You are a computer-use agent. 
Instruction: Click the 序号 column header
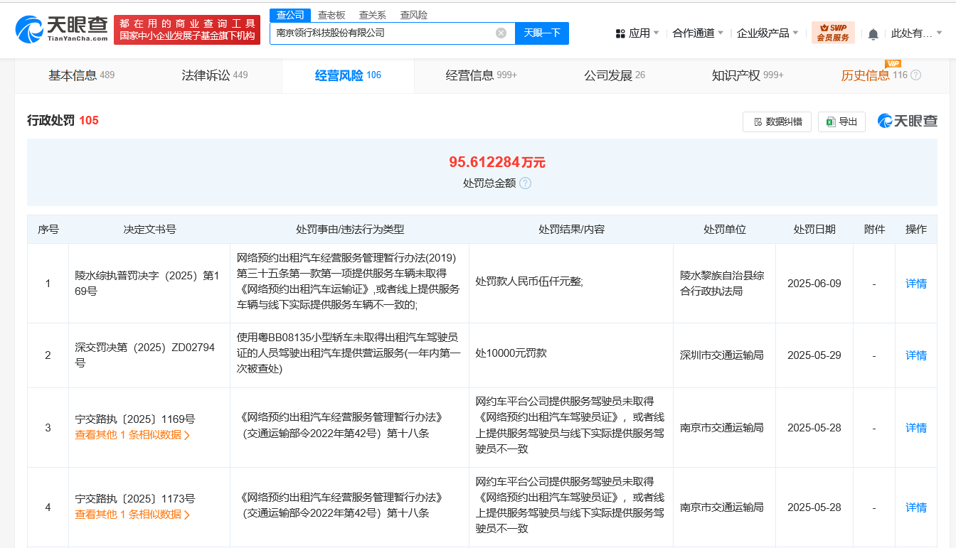[x=48, y=230]
